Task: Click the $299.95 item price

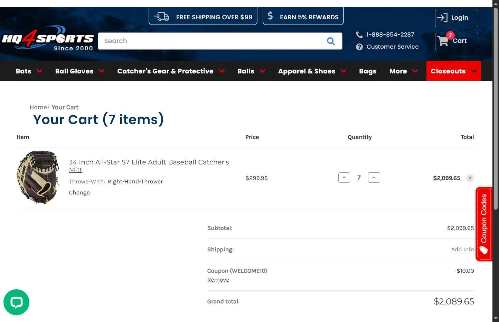Action: pos(256,178)
